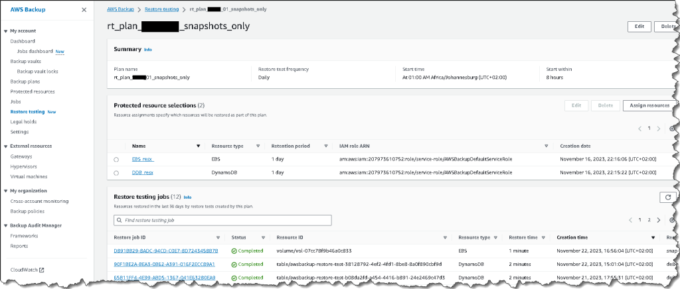The image size is (680, 289).
Task: Sort jobs by Status column
Action: [x=263, y=238]
